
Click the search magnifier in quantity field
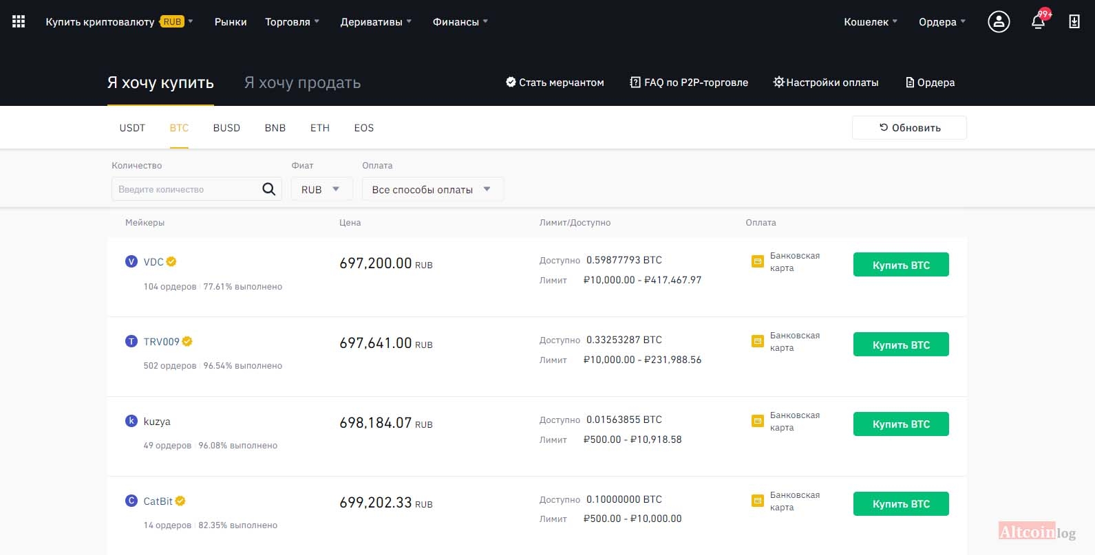(x=268, y=189)
